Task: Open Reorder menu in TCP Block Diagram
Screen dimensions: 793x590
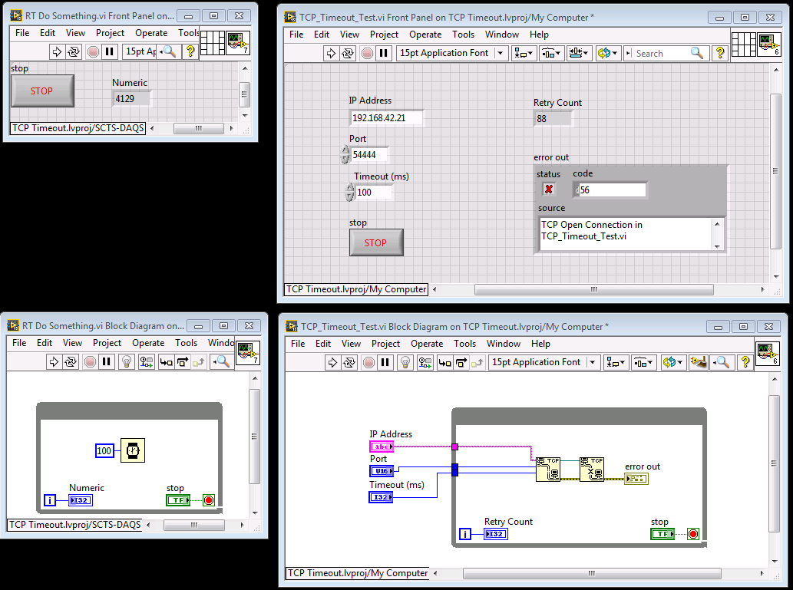Action: point(672,362)
